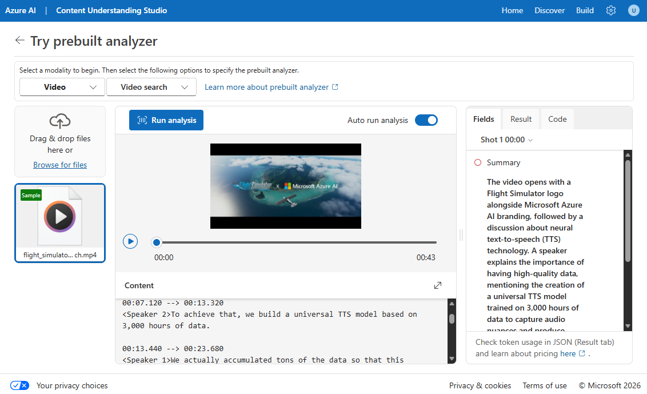Open Build in top navigation
The image size is (647, 394).
585,10
